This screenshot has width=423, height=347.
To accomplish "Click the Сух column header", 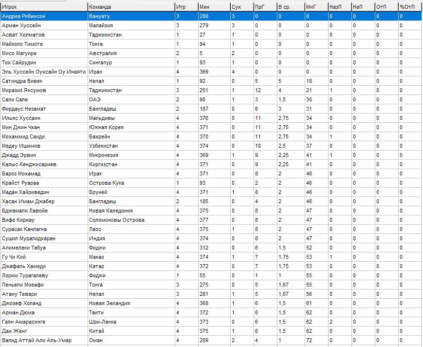I will (x=241, y=7).
